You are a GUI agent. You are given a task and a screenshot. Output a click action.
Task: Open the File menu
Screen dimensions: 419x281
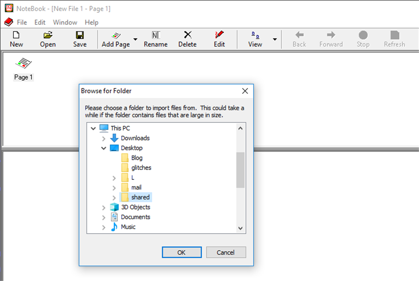22,22
